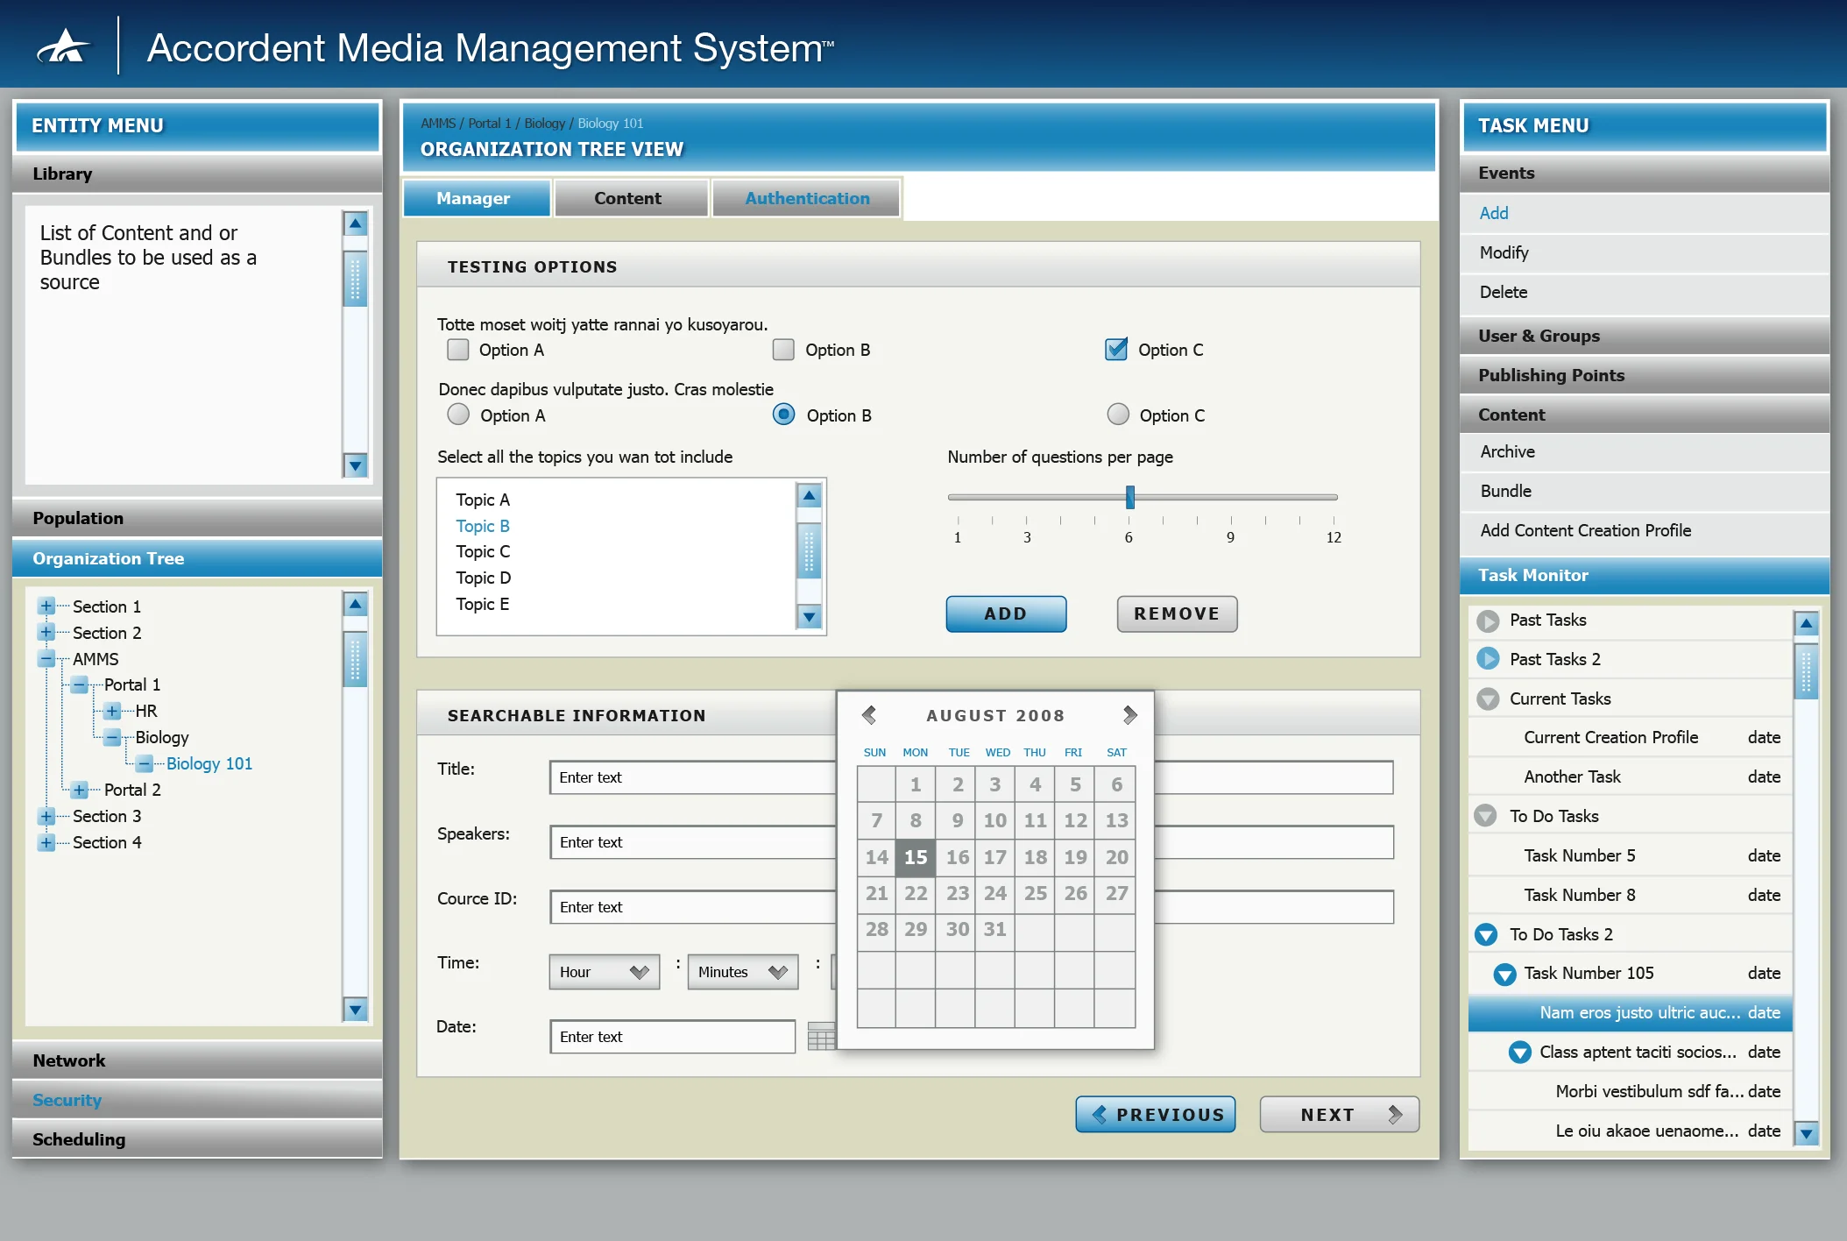Click the Portal 1 breadcrumb link
This screenshot has width=1847, height=1241.
pyautogui.click(x=489, y=123)
